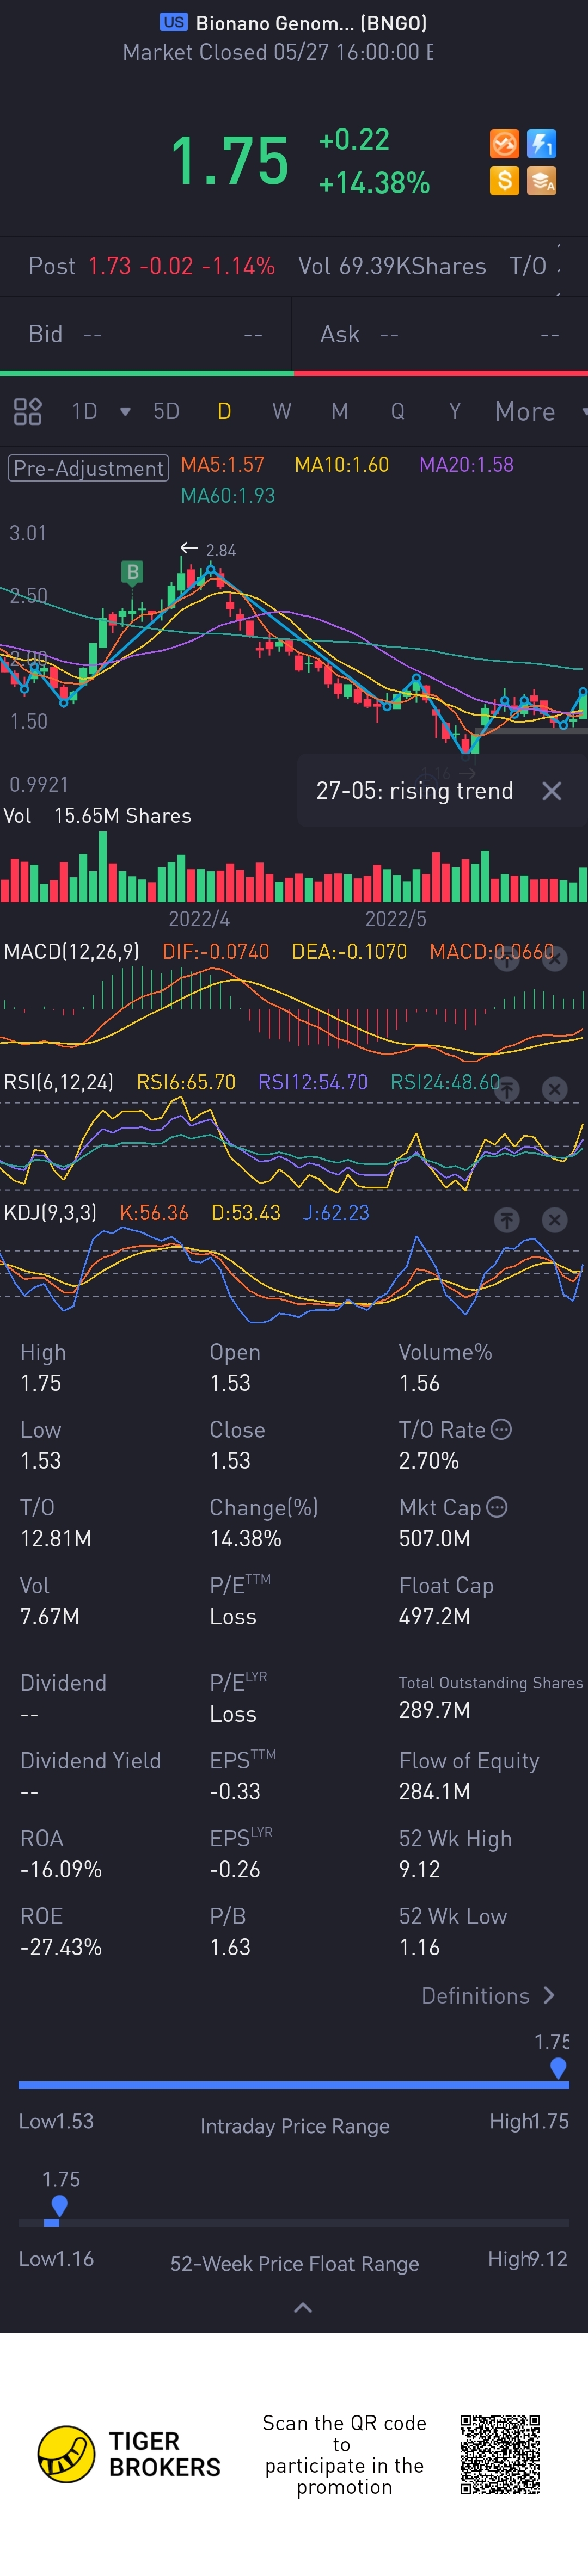Tap the Change(%) value 14.38%
This screenshot has height=2576, width=588.
pos(245,1538)
